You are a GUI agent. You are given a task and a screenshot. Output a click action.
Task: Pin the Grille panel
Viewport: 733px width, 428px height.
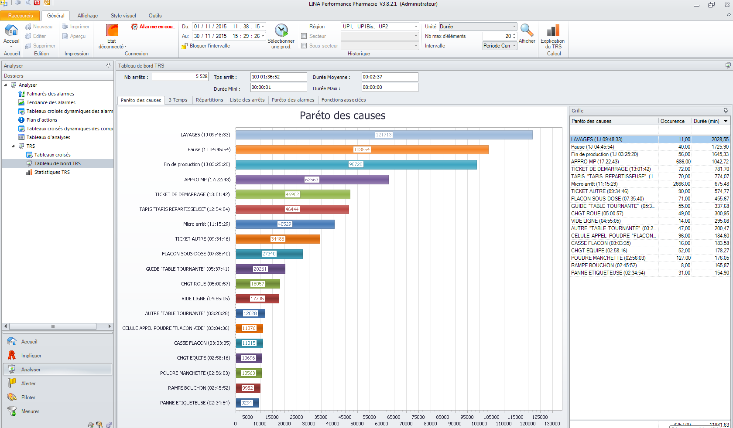[726, 111]
